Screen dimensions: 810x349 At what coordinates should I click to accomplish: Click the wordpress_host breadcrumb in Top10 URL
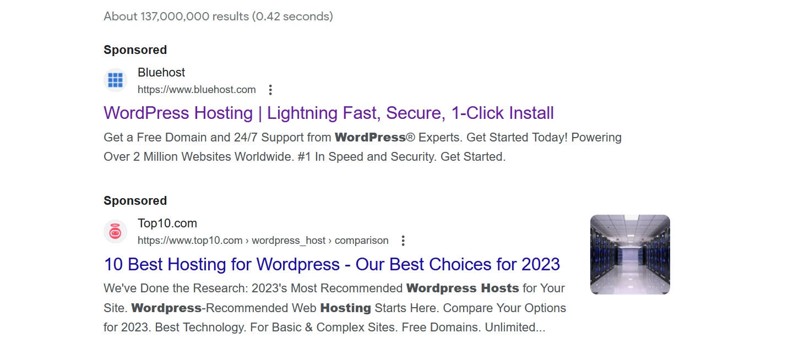coord(289,241)
